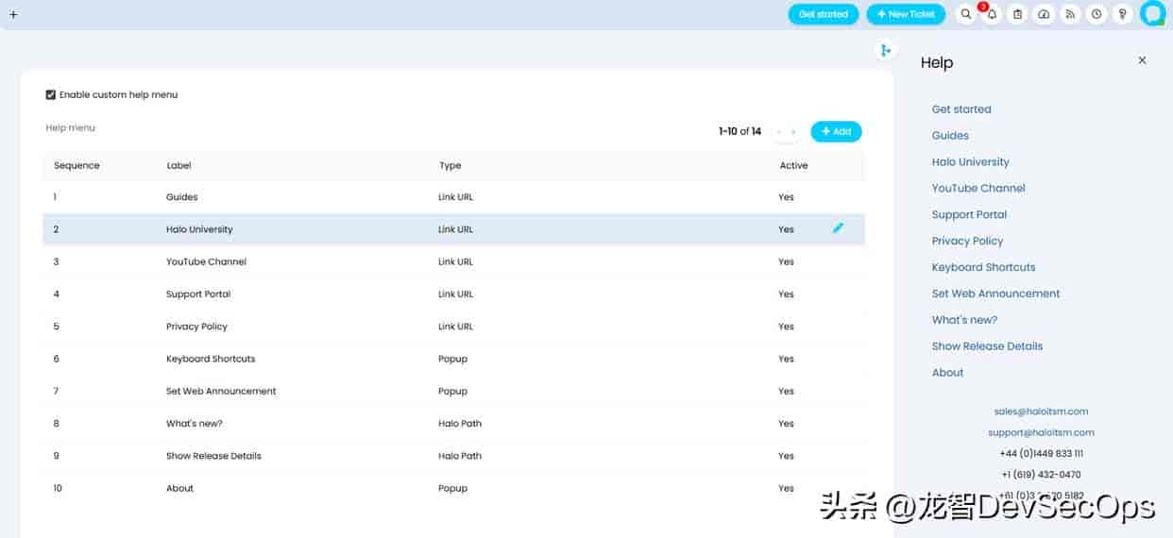The width and height of the screenshot is (1173, 538).
Task: Toggle Enable custom help menu checkbox
Action: (51, 94)
